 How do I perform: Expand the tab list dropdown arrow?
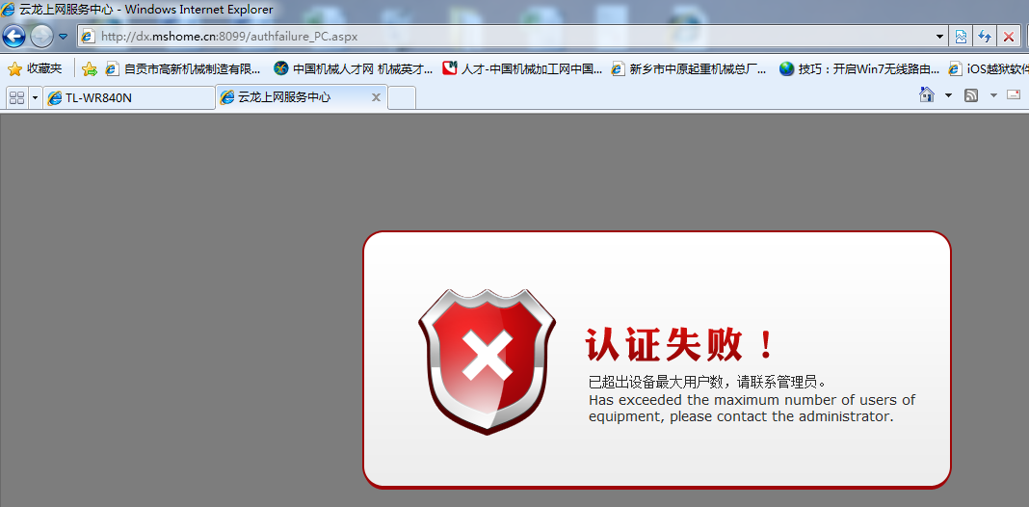[35, 98]
